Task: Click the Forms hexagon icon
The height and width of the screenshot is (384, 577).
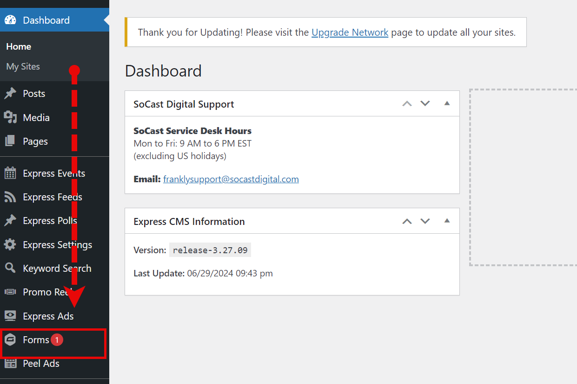Action: [x=10, y=340]
